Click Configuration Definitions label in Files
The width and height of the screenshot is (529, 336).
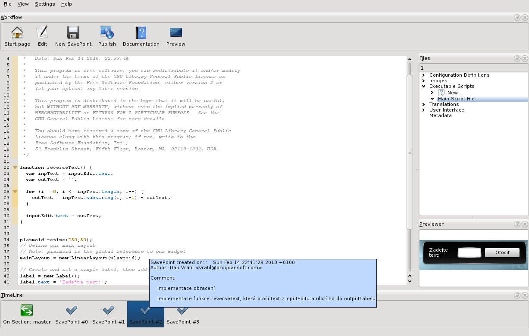tap(460, 75)
